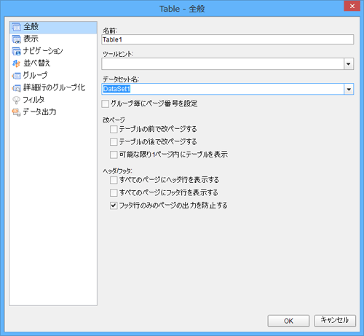Click the キャンセル cancel button
364x336 pixels.
point(335,321)
